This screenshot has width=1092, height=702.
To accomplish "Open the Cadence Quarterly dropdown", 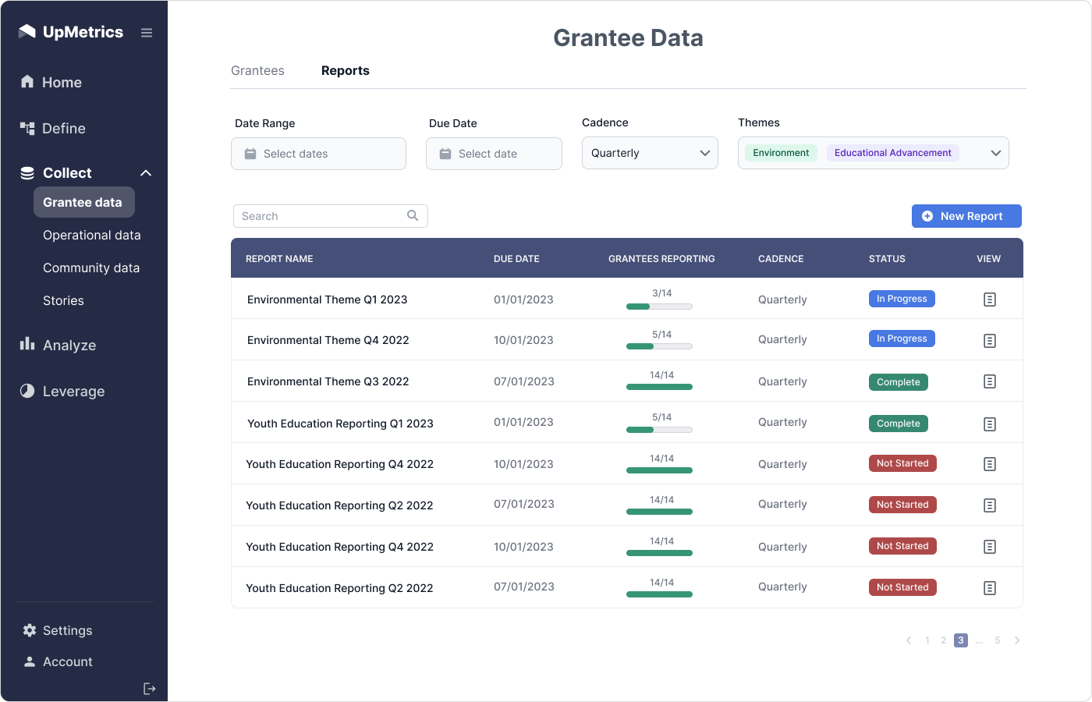I will pyautogui.click(x=649, y=153).
